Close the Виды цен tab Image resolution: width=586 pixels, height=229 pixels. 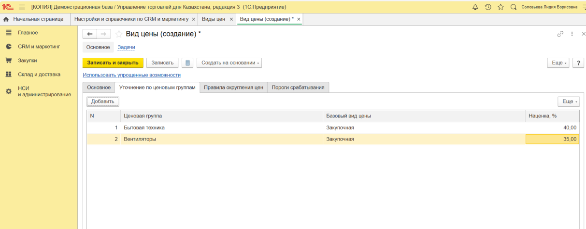coord(231,19)
